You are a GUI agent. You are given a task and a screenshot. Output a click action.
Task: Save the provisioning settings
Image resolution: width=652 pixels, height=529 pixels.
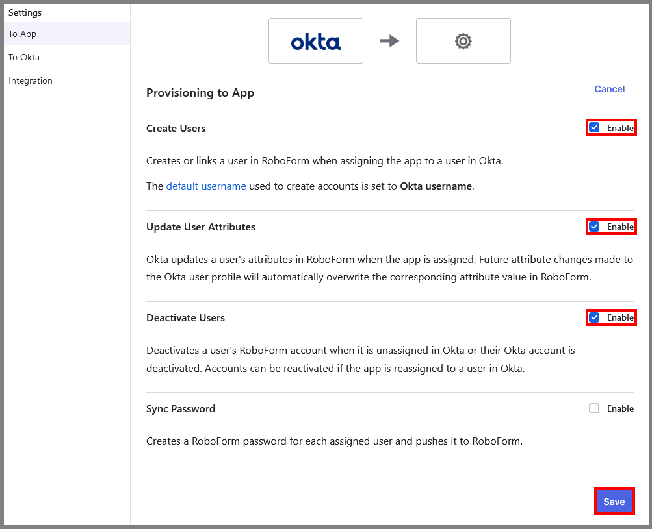[614, 501]
